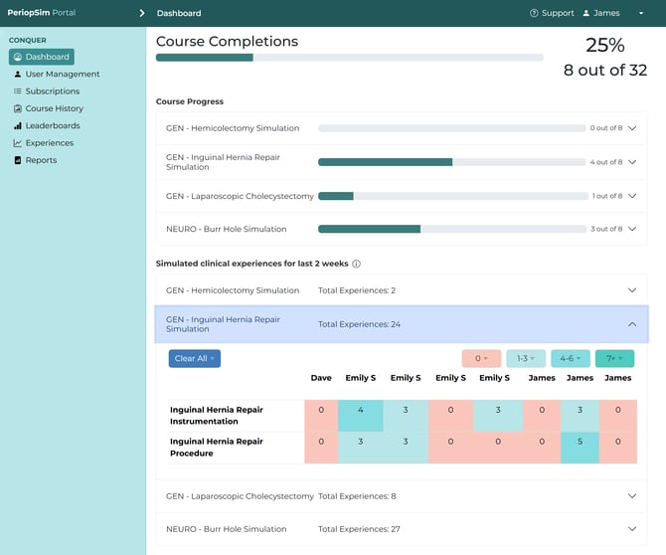Expand Laparoscopic Cholecystectomy Total Experiences: 8 row
Viewport: 666px width, 555px height.
click(632, 496)
